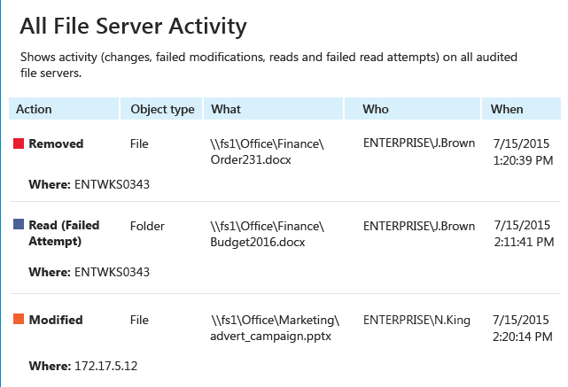Open the advert_campaign.pptx file path
The height and width of the screenshot is (387, 568).
click(275, 328)
